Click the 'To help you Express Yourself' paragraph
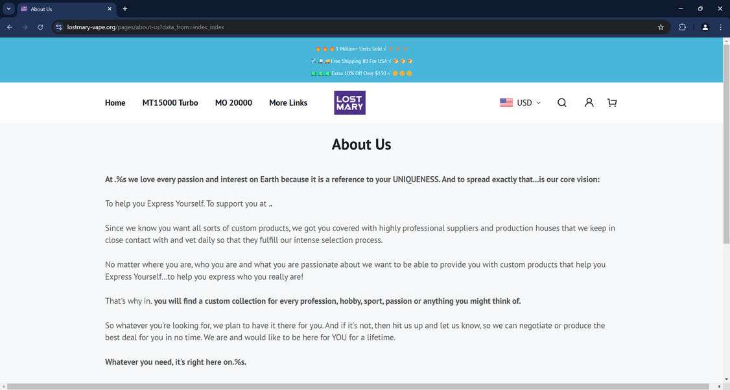730x390 pixels. click(189, 203)
